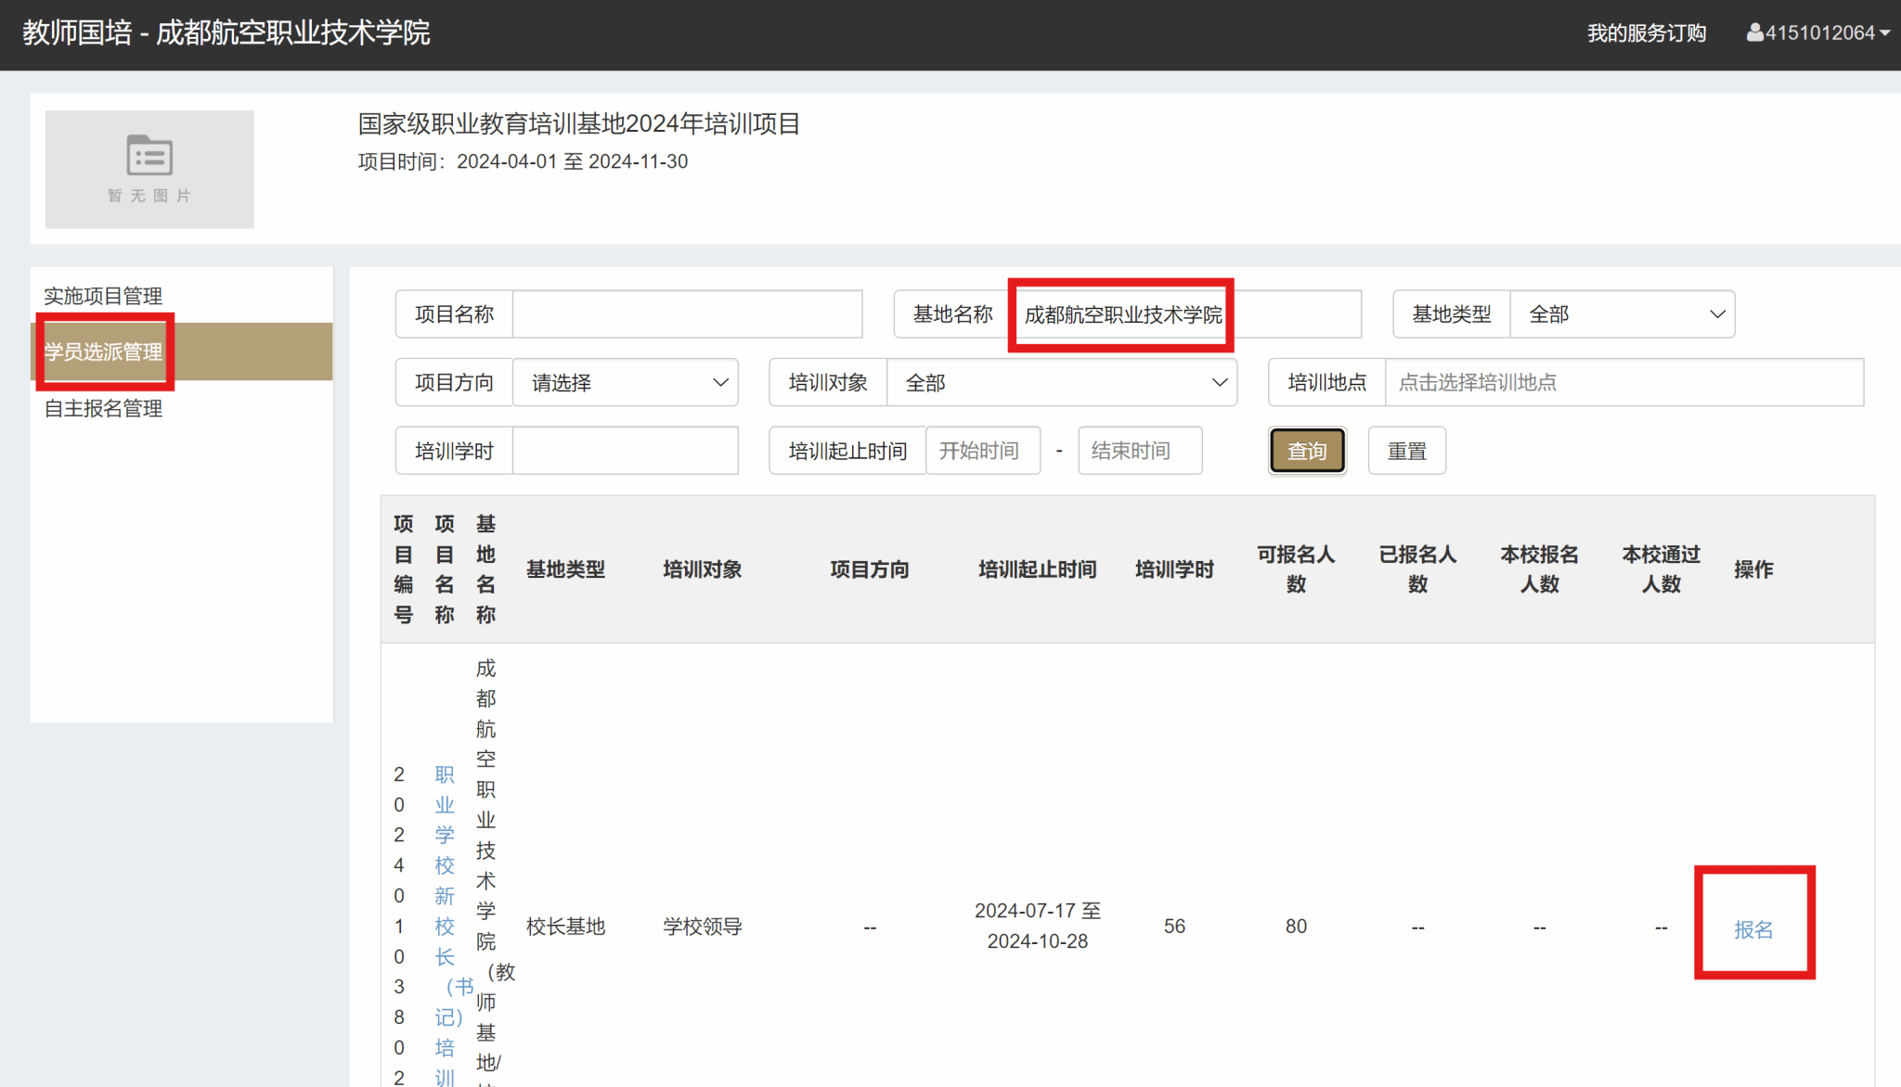Open the 基地类型 dropdown
The width and height of the screenshot is (1901, 1087).
pos(1623,314)
